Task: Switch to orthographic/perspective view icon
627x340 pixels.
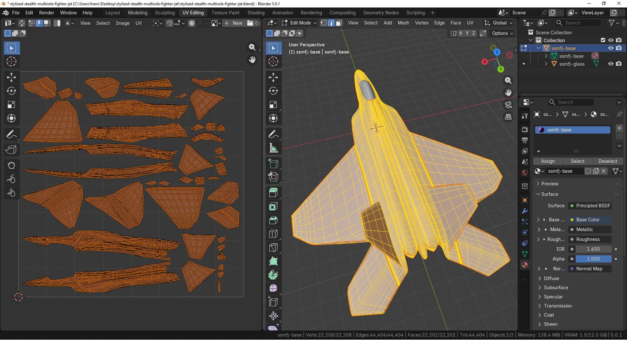Action: click(508, 117)
